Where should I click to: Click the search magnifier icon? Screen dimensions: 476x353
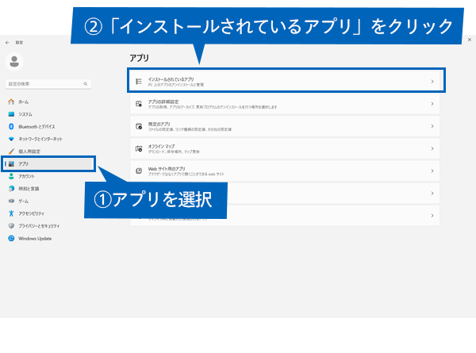pyautogui.click(x=86, y=83)
